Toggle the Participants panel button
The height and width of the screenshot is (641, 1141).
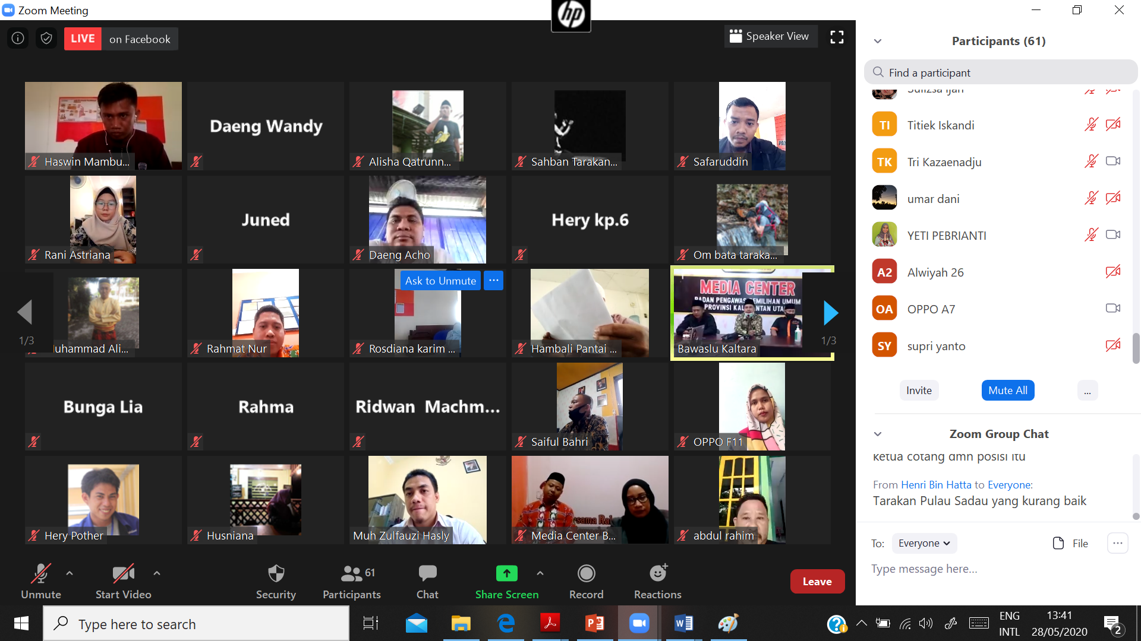[x=352, y=581]
